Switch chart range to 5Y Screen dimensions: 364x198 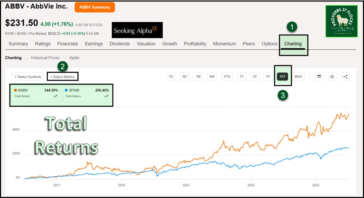[x=268, y=77]
